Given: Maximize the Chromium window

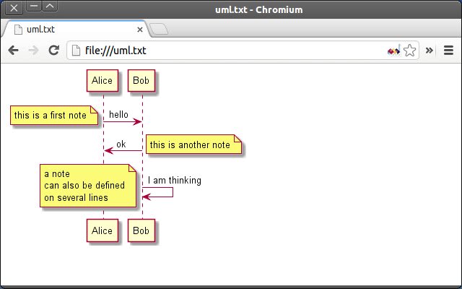Looking at the screenshot, I should 50,7.
